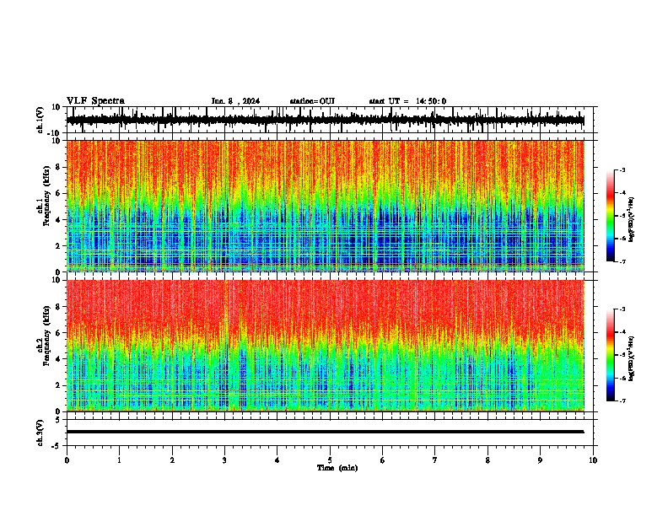Select the date label ending in 2024
The width and height of the screenshot is (668, 516).
[235, 101]
